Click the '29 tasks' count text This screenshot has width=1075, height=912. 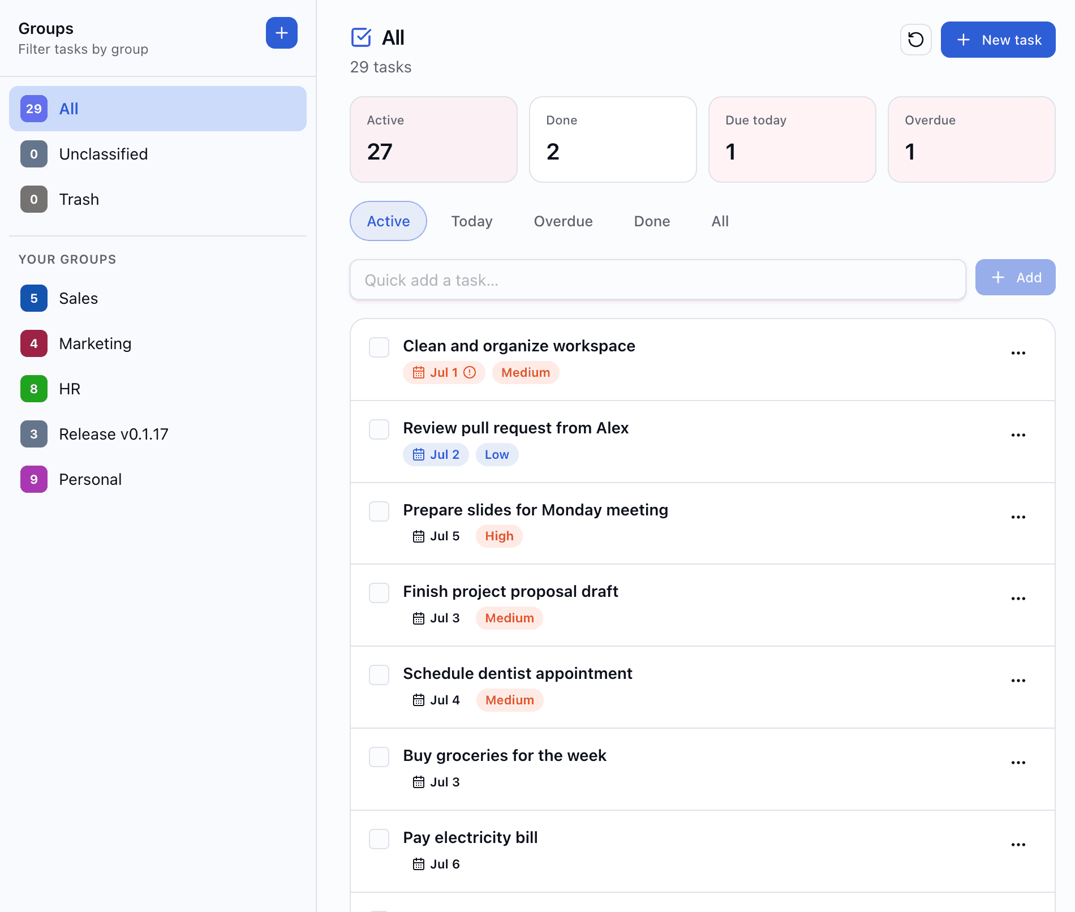tap(381, 67)
